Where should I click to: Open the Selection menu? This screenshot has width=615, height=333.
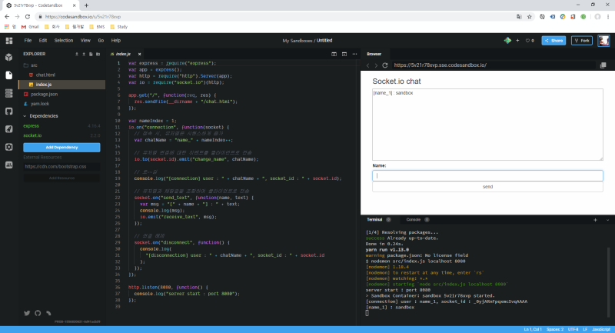(x=64, y=41)
